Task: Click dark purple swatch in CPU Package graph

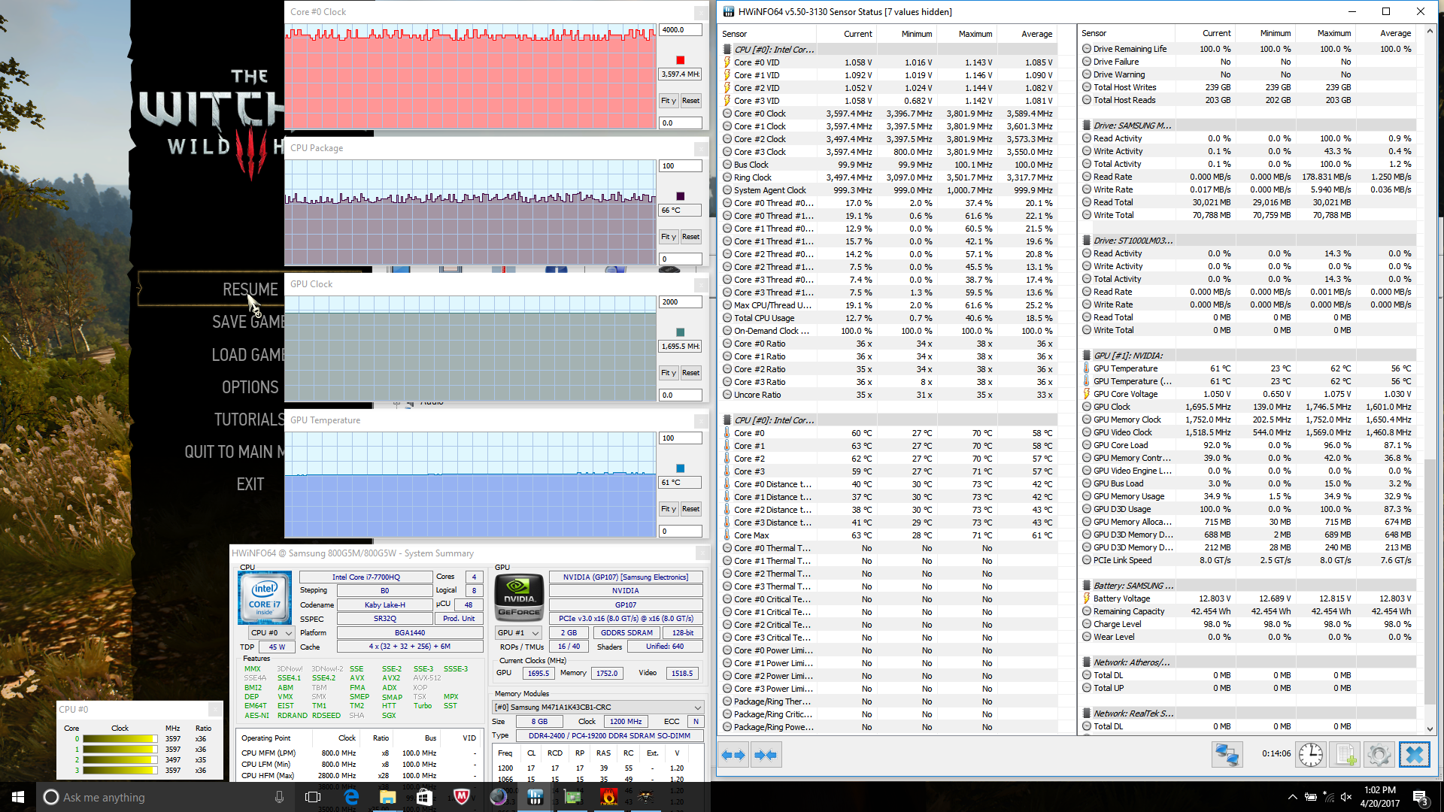Action: [681, 196]
